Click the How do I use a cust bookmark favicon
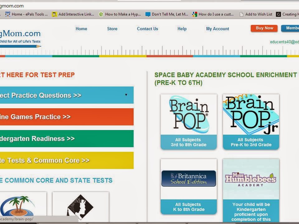This screenshot has width=299, height=224. 195,14
